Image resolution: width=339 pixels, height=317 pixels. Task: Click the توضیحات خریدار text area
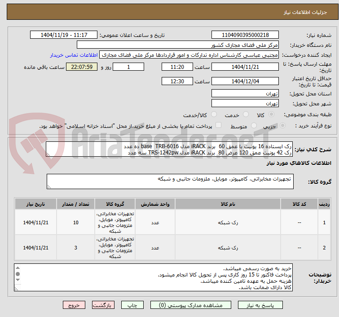(153, 277)
